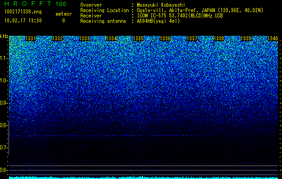Click the 1336 time marker
This screenshot has width=282, height=179.
pyautogui.click(x=165, y=38)
